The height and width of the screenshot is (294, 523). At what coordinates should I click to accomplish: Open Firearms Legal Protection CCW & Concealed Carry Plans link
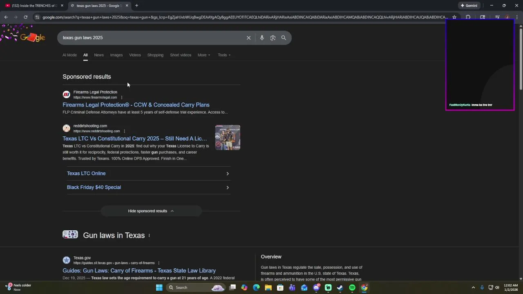pos(136,105)
